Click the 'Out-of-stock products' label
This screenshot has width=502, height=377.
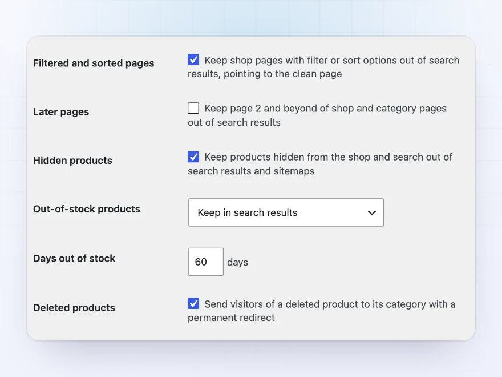[87, 209]
